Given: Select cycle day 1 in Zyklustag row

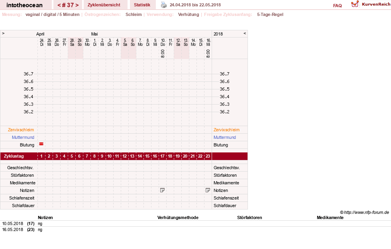Looking at the screenshot, I should click(x=41, y=156).
